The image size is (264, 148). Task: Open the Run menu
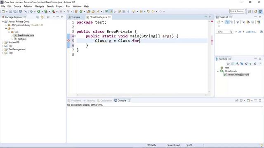pyautogui.click(x=68, y=7)
